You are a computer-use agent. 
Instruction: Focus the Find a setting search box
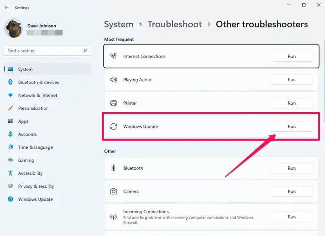pos(42,51)
